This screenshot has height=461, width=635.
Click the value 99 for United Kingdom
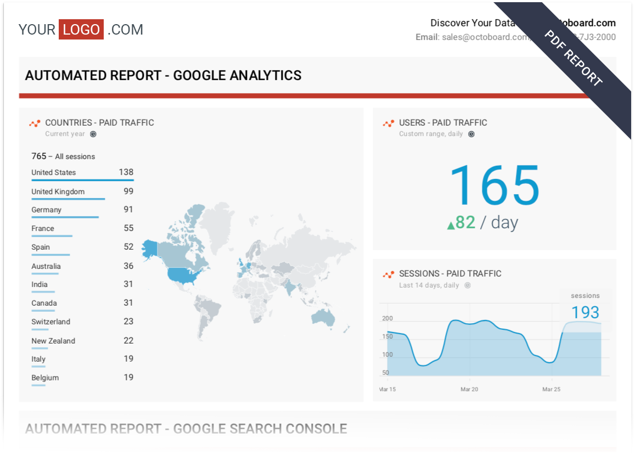pos(128,191)
